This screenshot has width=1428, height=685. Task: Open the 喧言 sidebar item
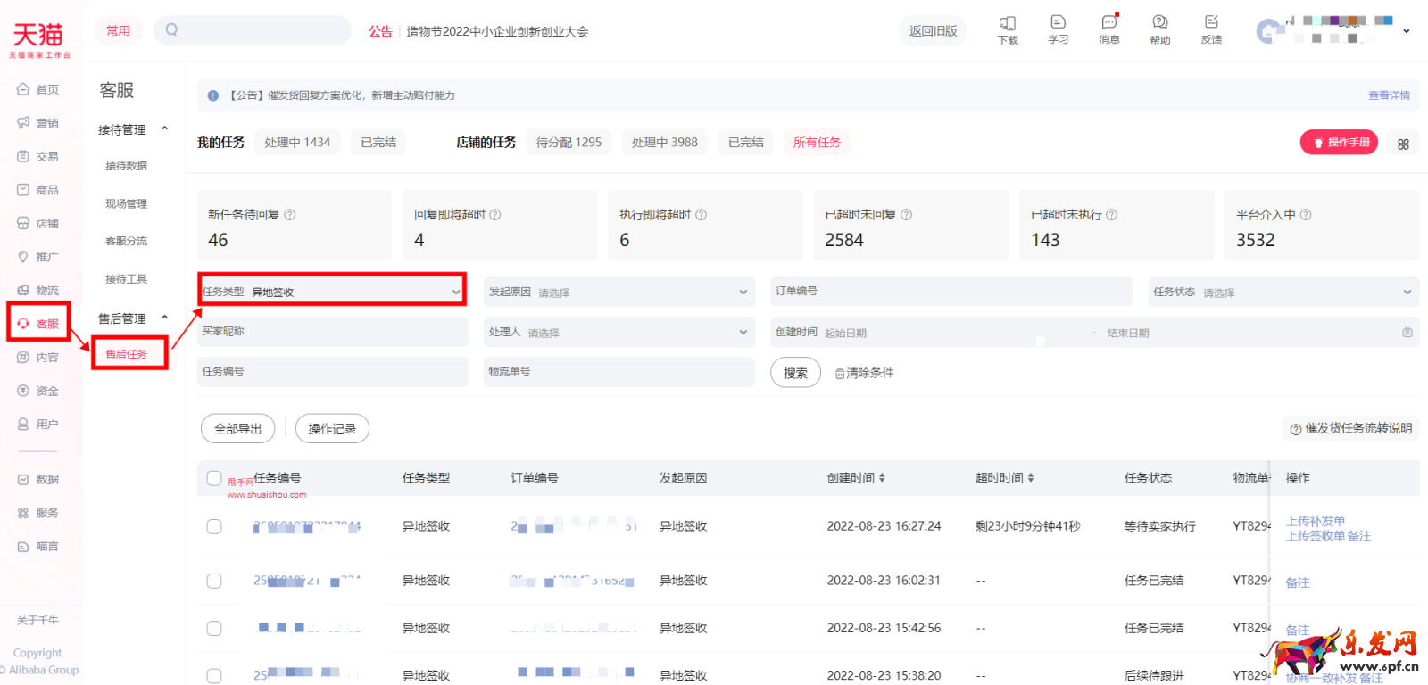coord(38,547)
